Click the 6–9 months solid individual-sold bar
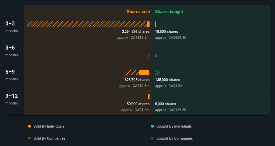Viewport: 275px width, 146px height. tap(144, 72)
